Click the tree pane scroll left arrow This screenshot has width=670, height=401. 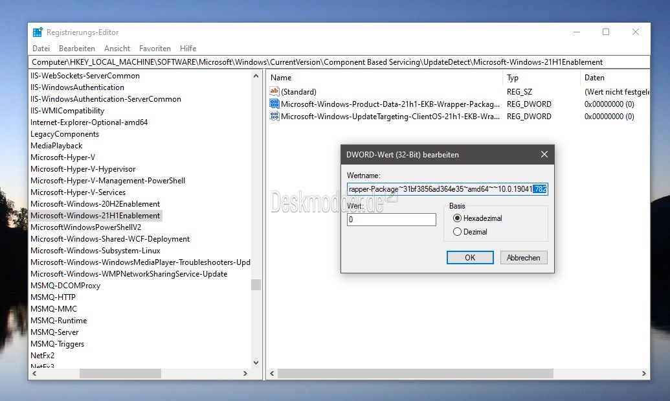point(34,374)
